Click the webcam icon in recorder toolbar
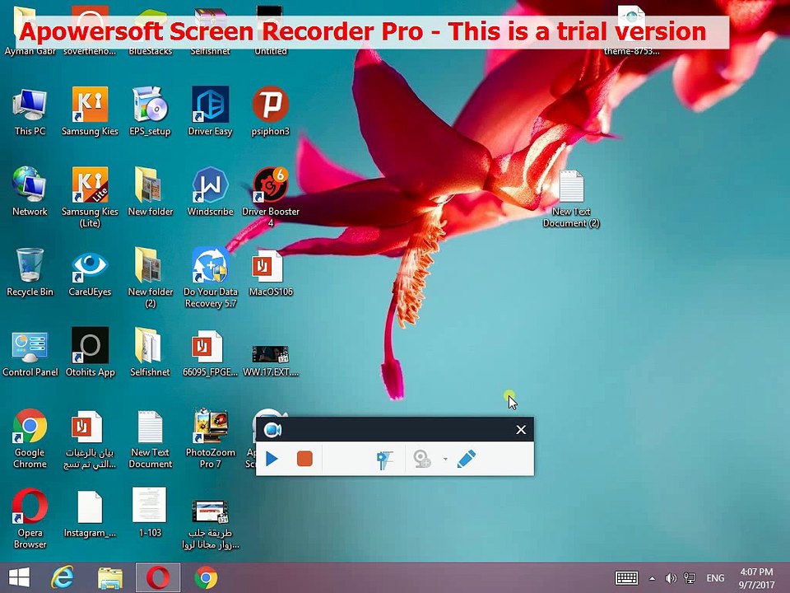 [x=423, y=460]
